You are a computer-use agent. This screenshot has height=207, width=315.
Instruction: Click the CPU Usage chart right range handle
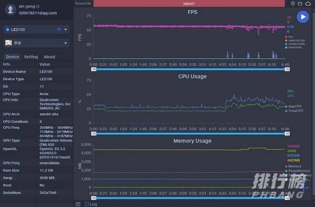click(287, 134)
